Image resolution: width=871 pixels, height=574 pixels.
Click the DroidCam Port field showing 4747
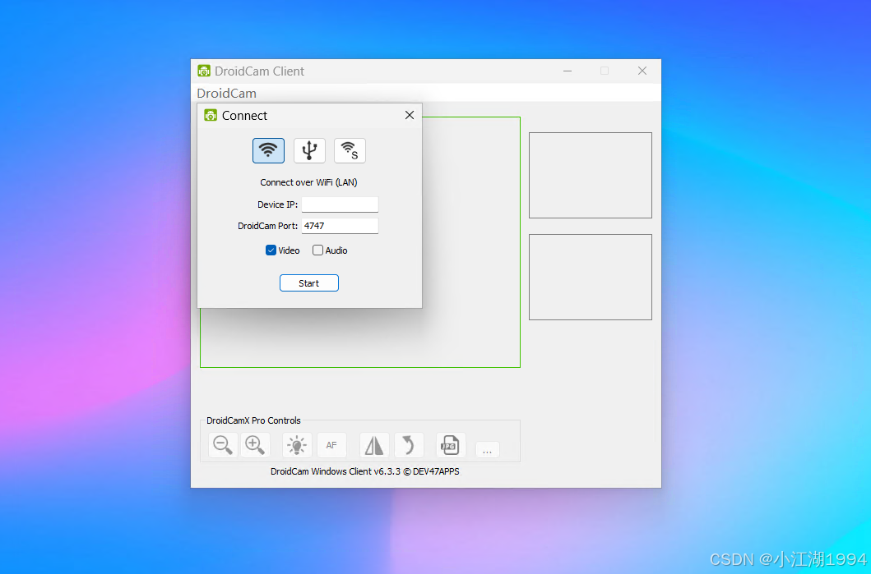click(340, 226)
